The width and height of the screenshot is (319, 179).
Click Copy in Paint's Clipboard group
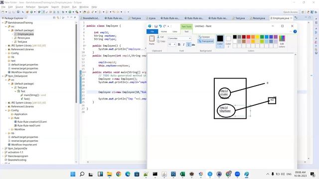(161, 41)
